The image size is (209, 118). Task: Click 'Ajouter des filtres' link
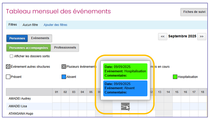(x=55, y=25)
